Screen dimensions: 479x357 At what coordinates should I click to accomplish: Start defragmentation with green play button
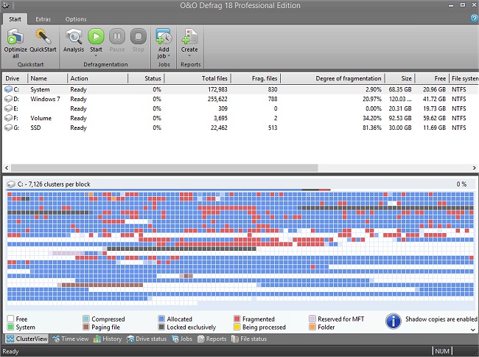click(96, 37)
